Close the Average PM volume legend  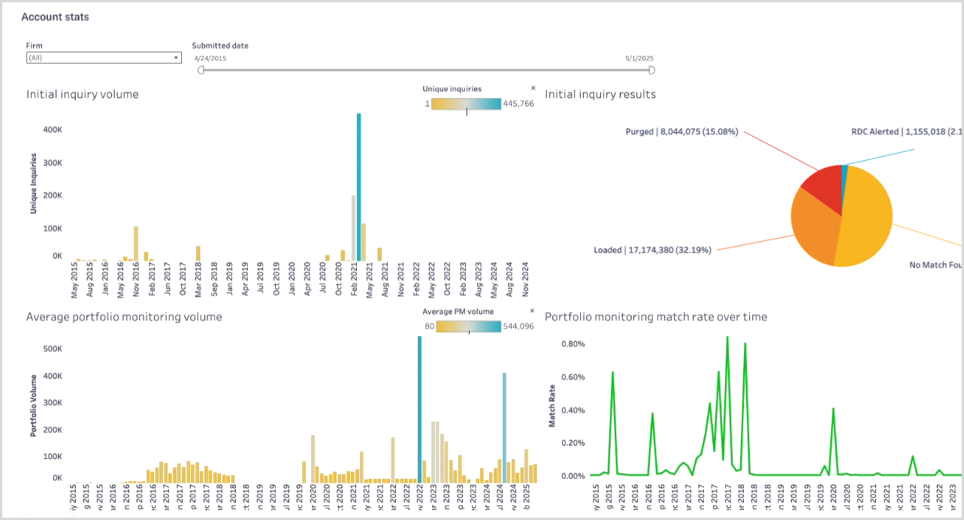pos(533,311)
